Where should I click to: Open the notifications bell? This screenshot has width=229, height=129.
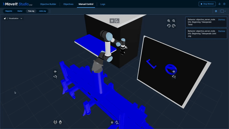[219, 4]
